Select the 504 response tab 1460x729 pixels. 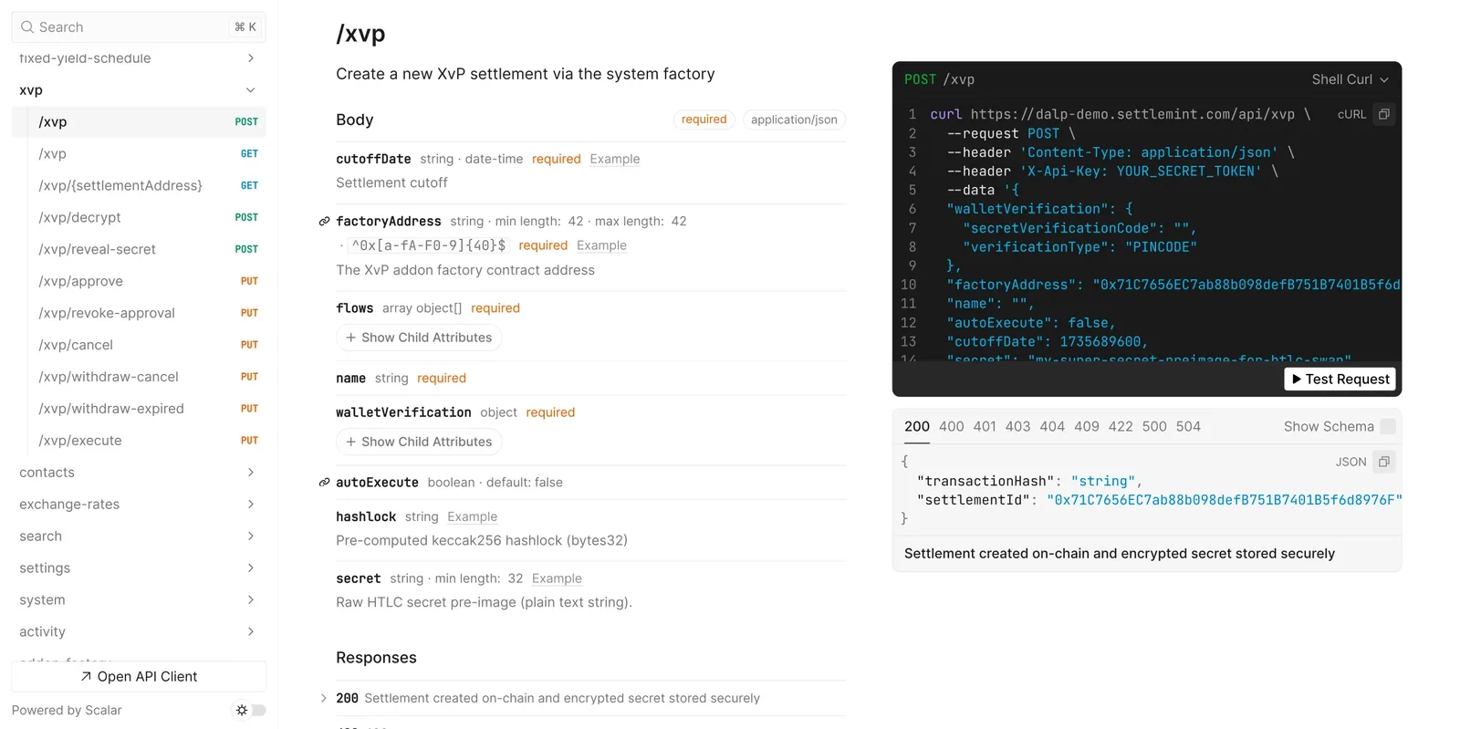coord(1188,426)
